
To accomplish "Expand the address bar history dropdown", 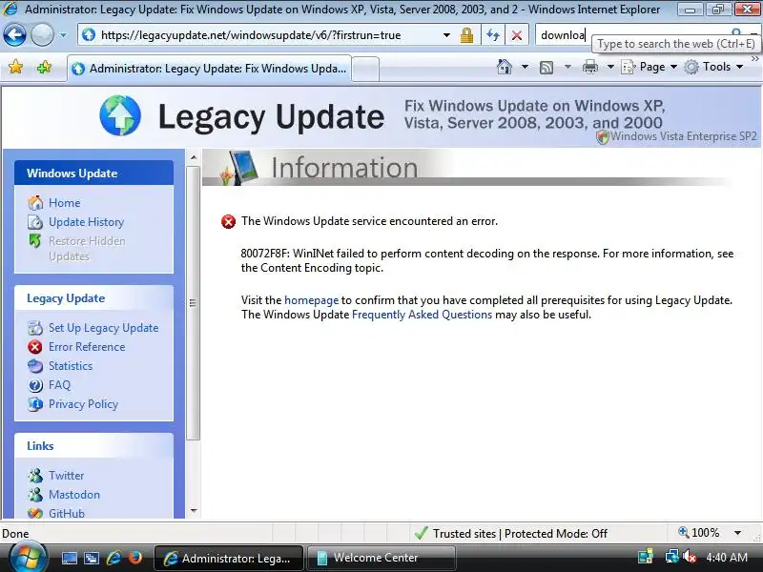I will tap(446, 35).
